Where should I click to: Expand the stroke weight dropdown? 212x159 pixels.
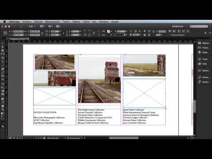(126, 31)
